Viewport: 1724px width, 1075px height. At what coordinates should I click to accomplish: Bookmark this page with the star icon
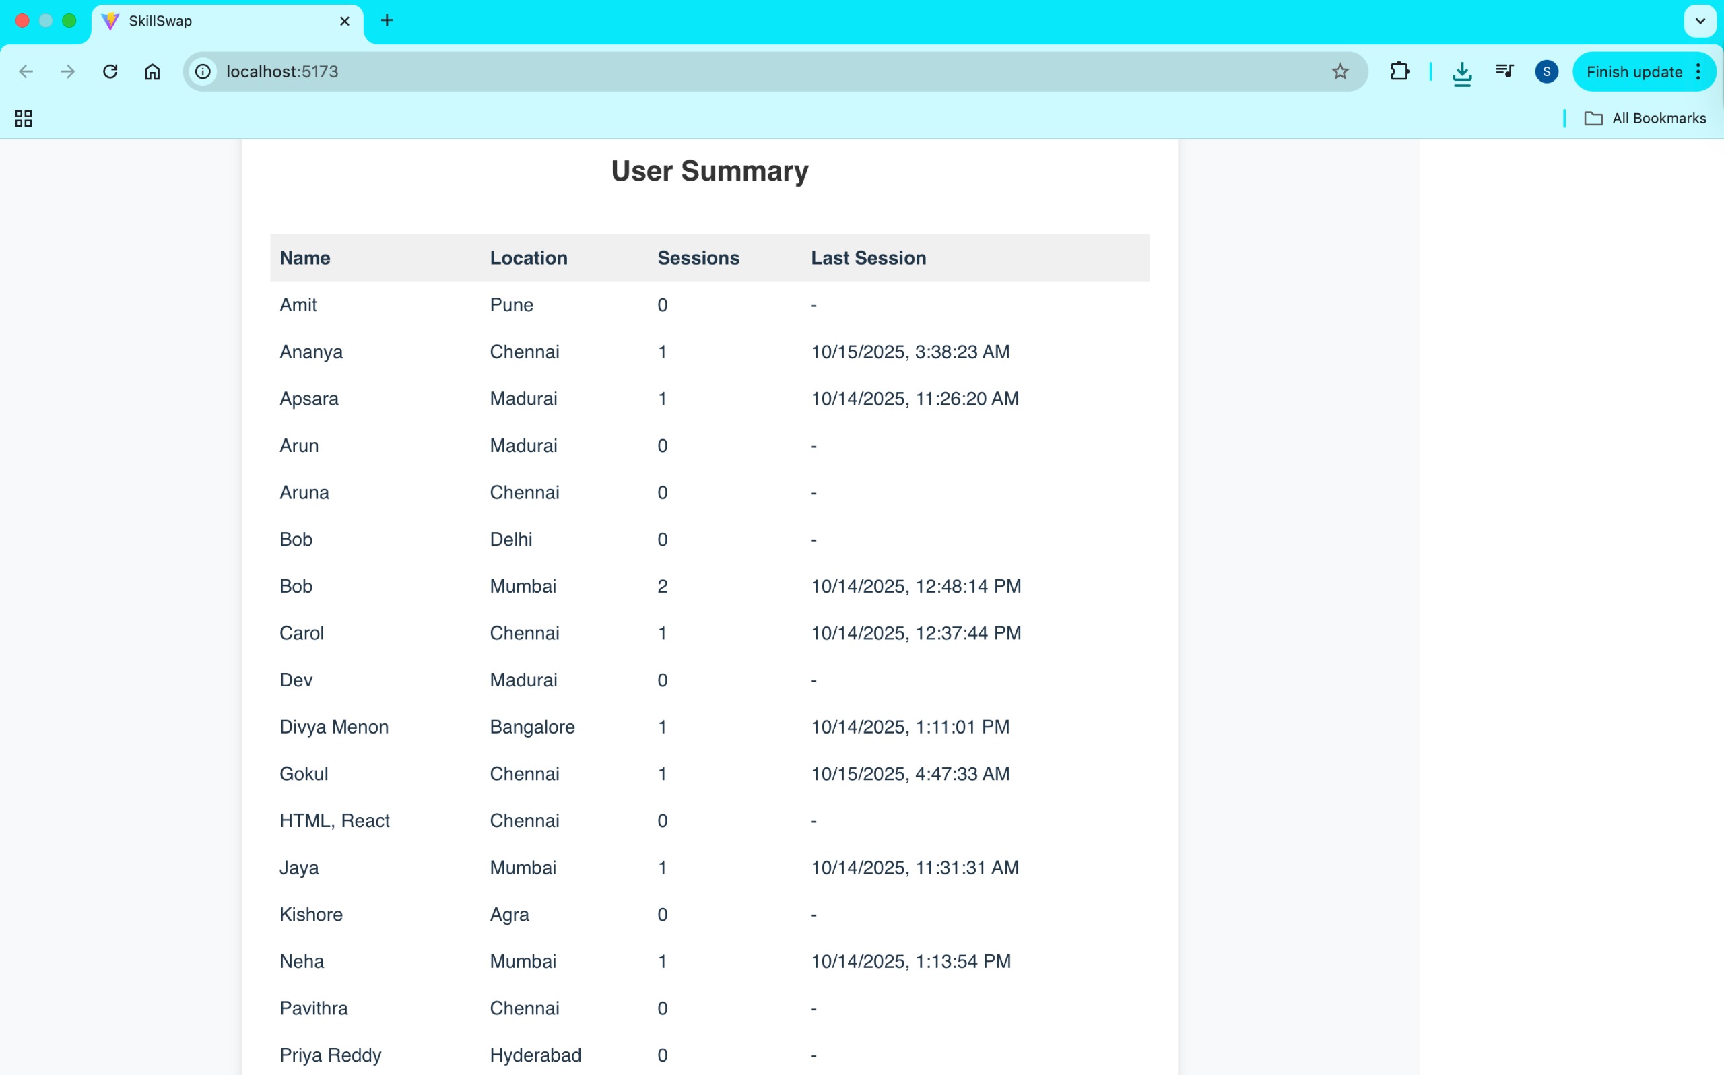click(x=1339, y=72)
